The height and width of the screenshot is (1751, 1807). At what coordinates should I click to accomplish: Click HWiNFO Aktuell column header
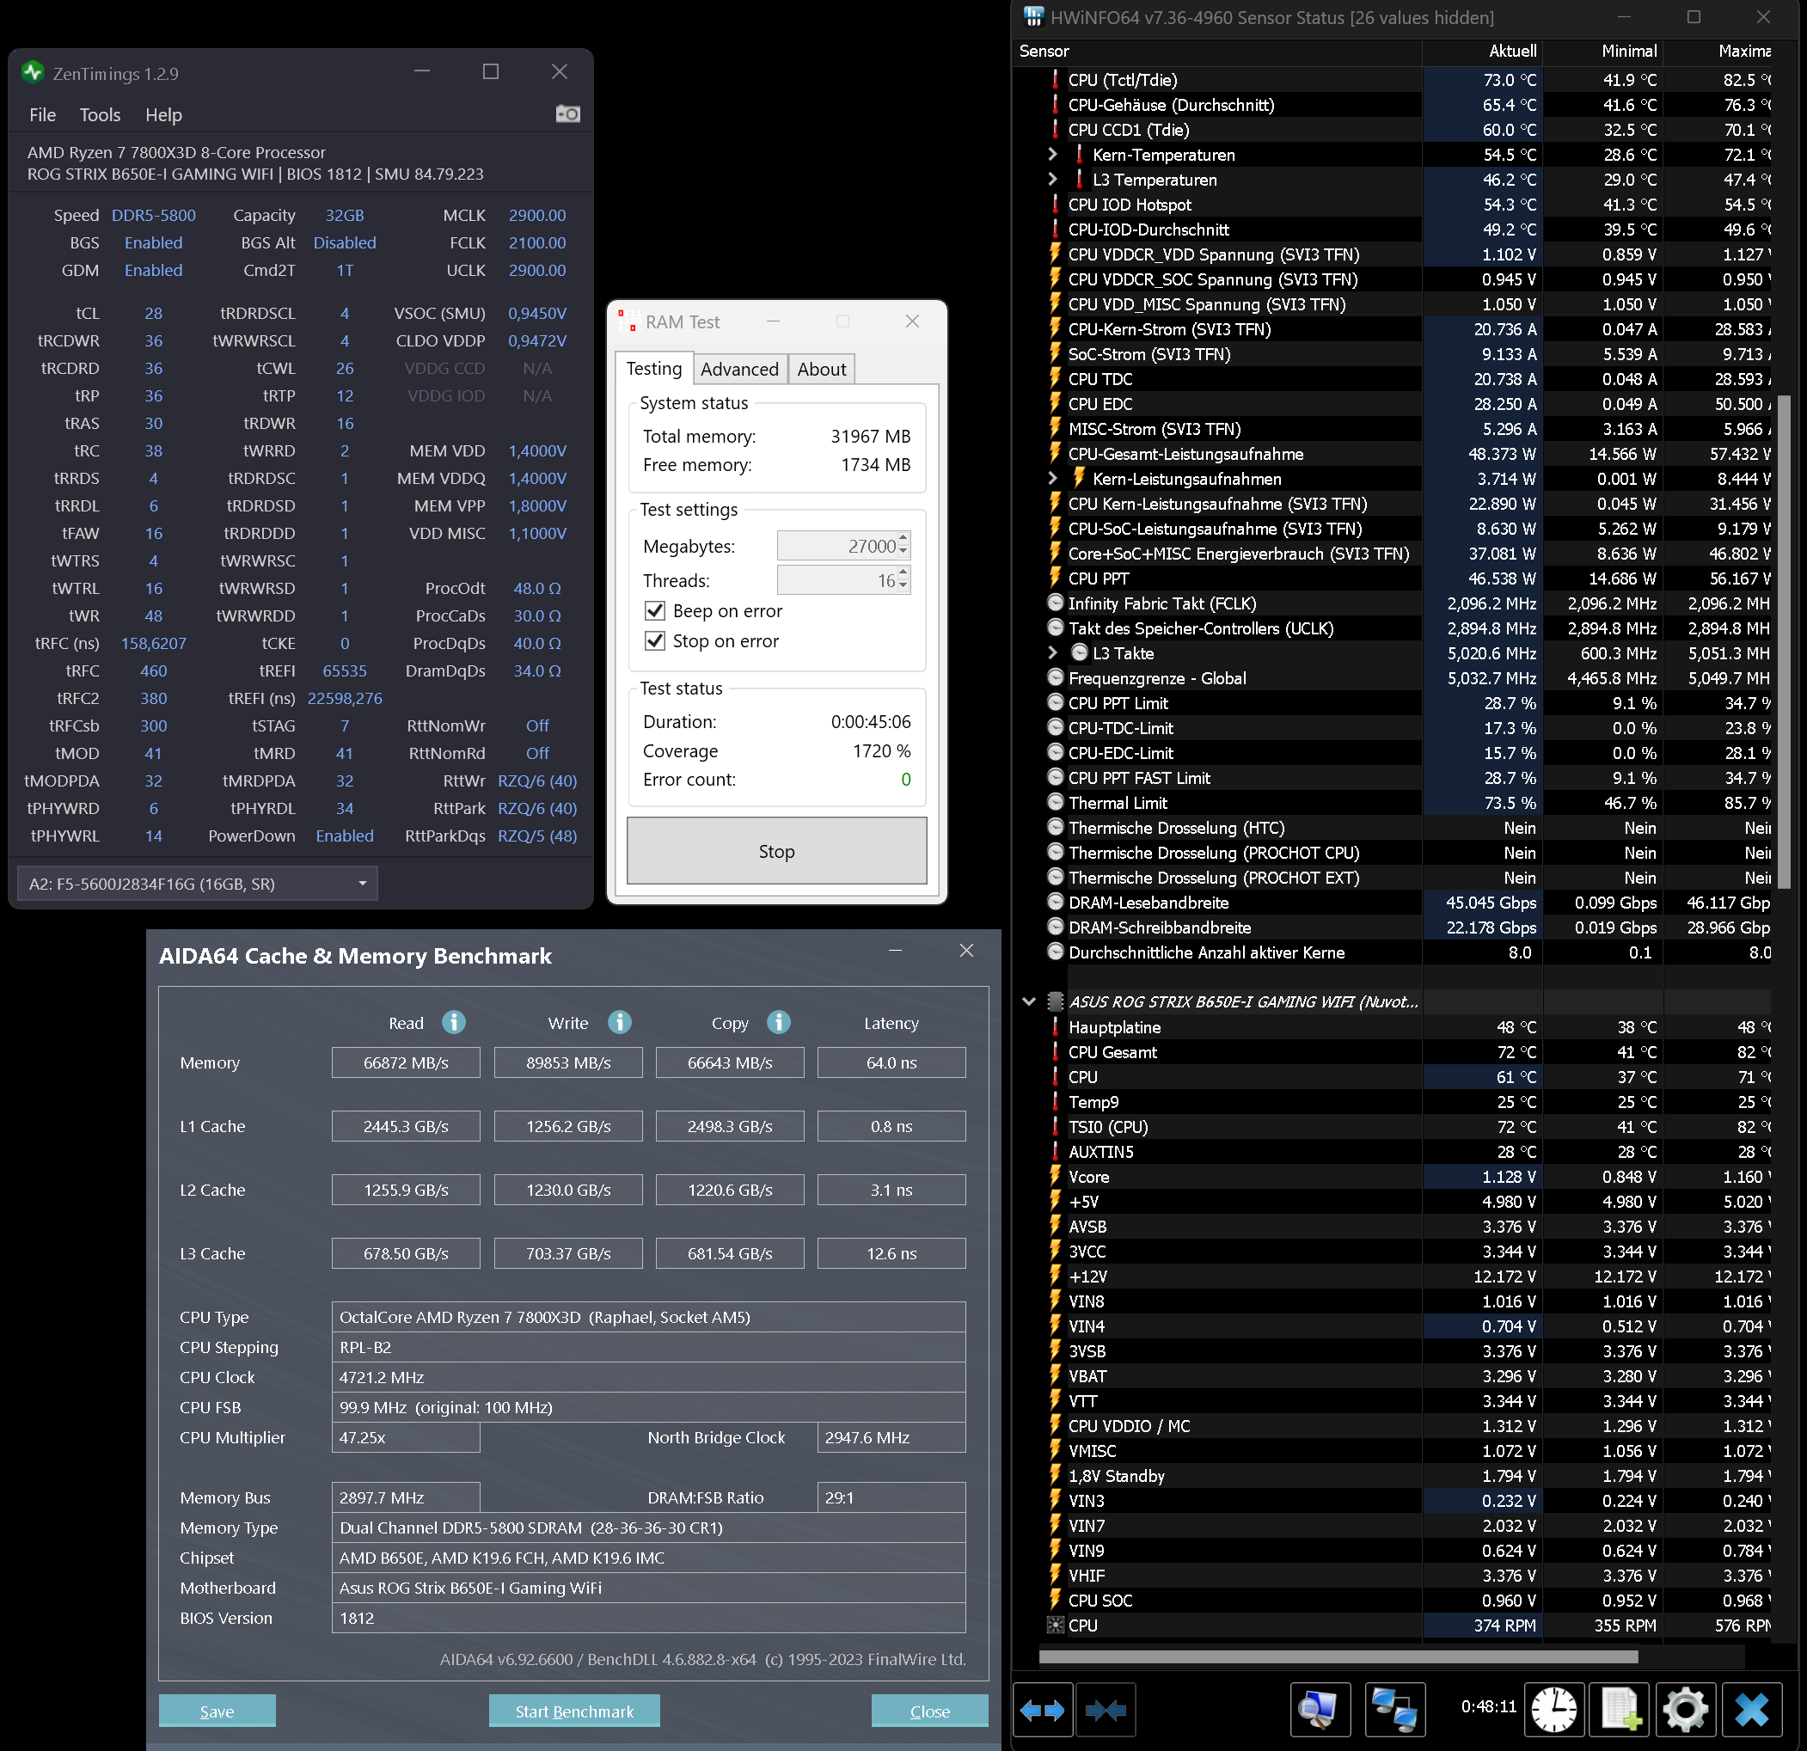[x=1481, y=52]
